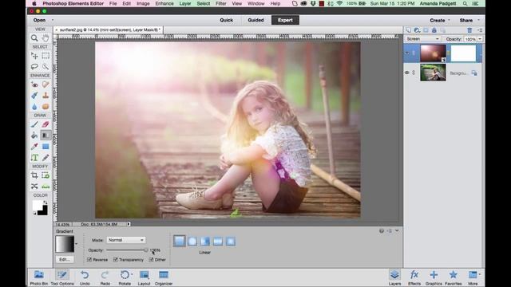
Task: Choose the Radial gradient type
Action: pyautogui.click(x=192, y=241)
